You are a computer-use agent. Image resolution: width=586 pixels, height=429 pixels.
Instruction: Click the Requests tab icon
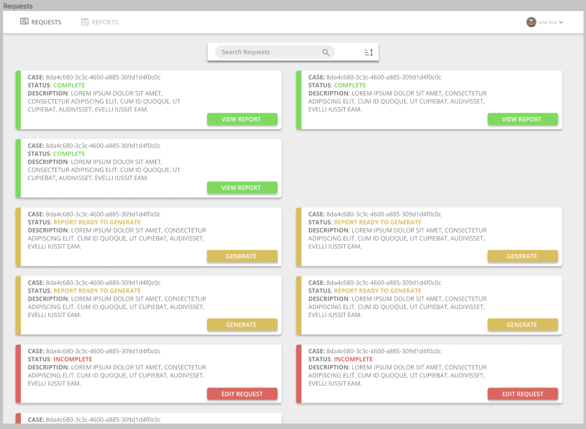[x=24, y=21]
